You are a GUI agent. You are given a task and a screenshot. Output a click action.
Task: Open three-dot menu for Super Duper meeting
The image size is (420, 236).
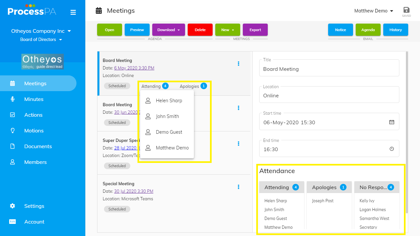[x=239, y=144]
